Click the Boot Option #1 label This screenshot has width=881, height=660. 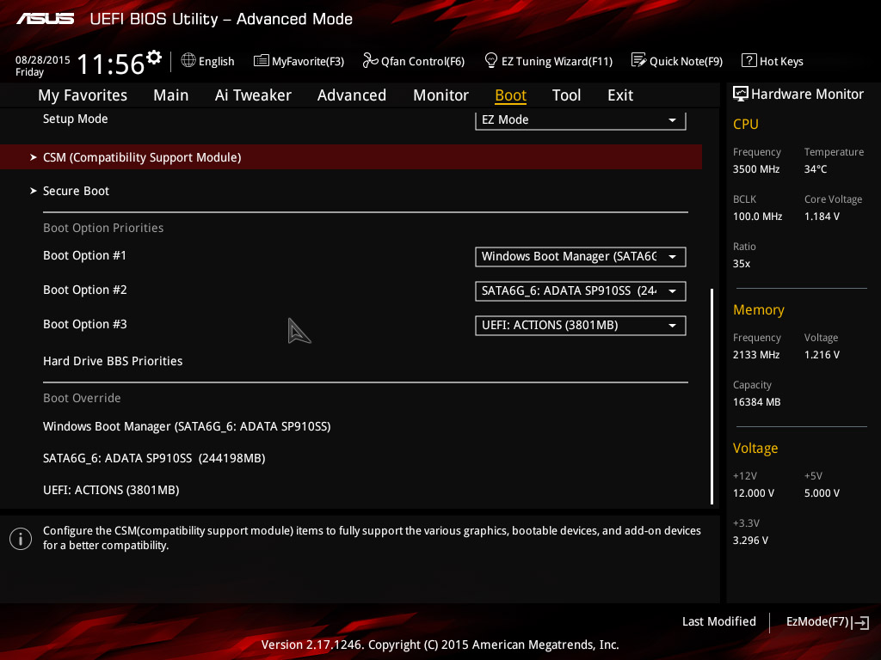[85, 255]
